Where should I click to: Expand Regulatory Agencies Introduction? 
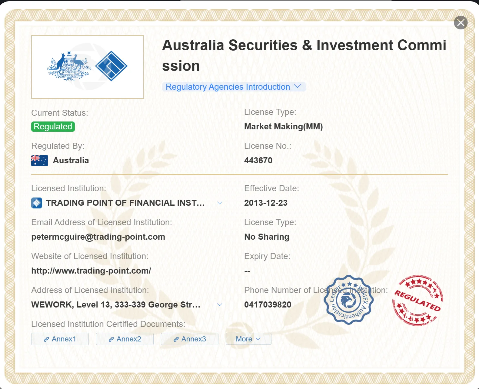point(234,87)
